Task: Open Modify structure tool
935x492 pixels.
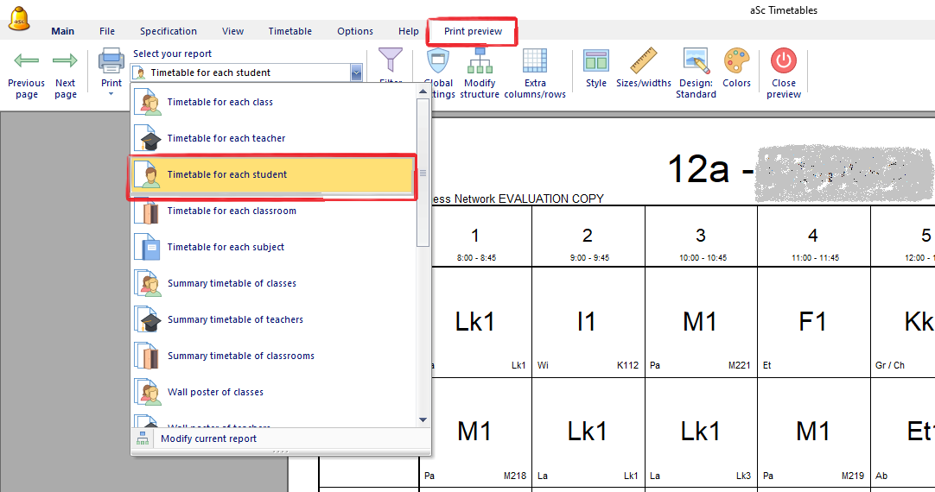Action: 480,73
